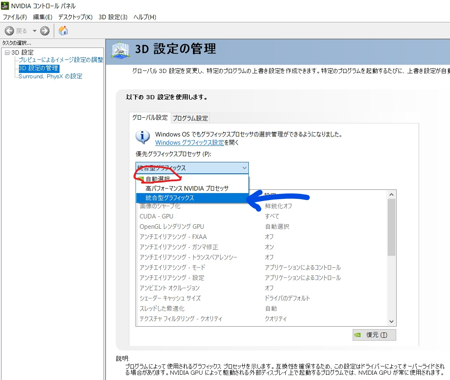The width and height of the screenshot is (450, 380).
Task: Select プレビューによるイメージ設定の調整 tree item
Action: coord(61,60)
